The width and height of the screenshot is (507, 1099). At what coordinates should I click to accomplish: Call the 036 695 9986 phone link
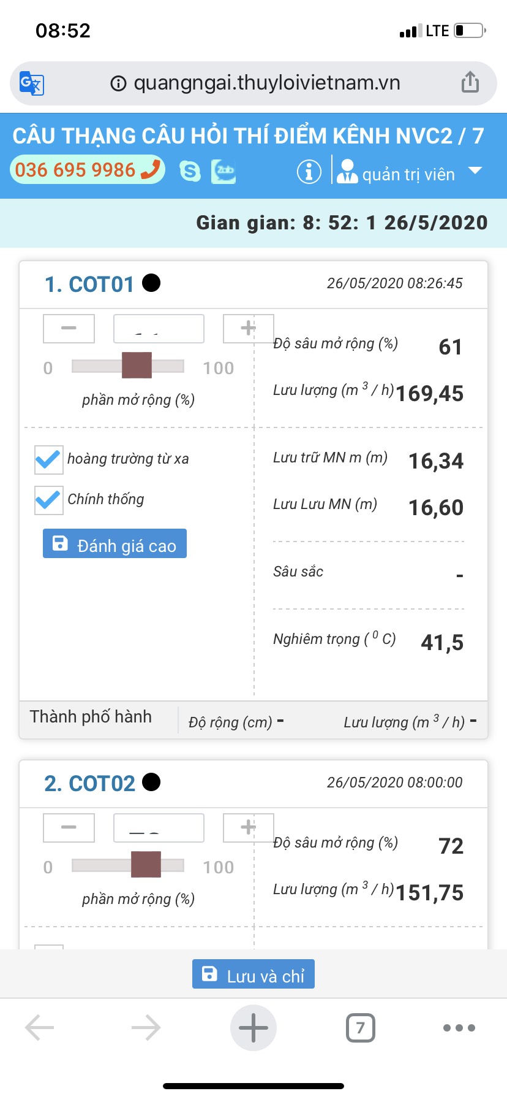click(87, 170)
